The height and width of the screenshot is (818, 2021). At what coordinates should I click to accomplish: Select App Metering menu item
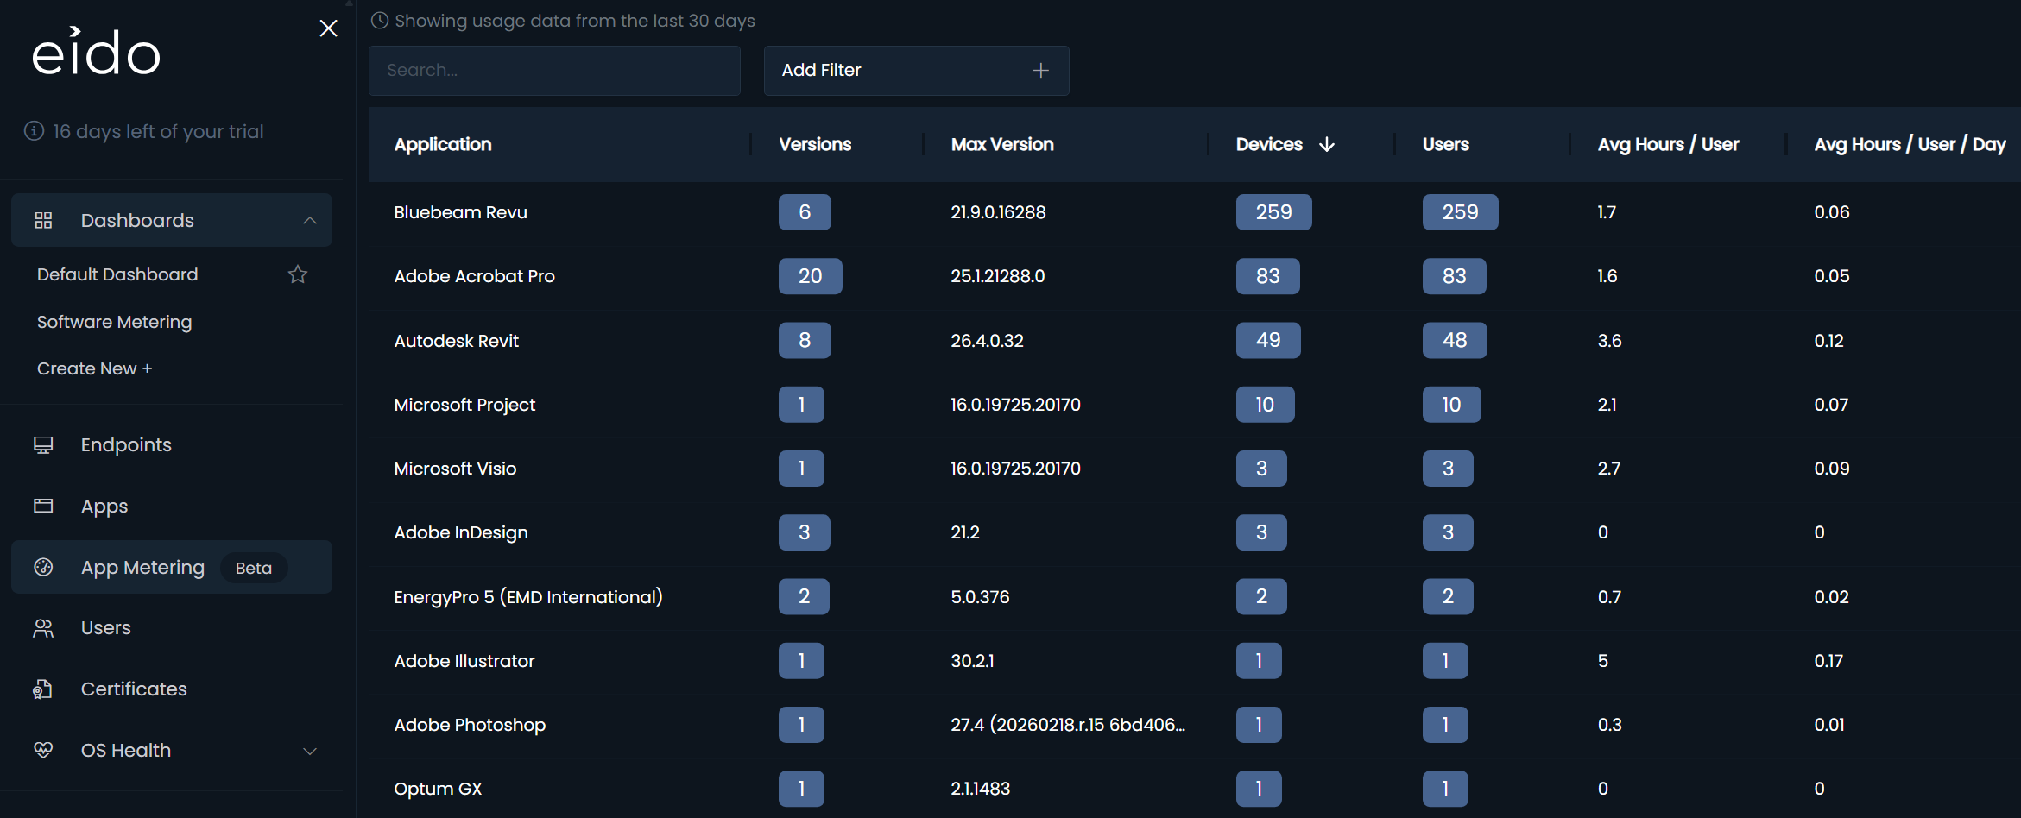tap(172, 567)
